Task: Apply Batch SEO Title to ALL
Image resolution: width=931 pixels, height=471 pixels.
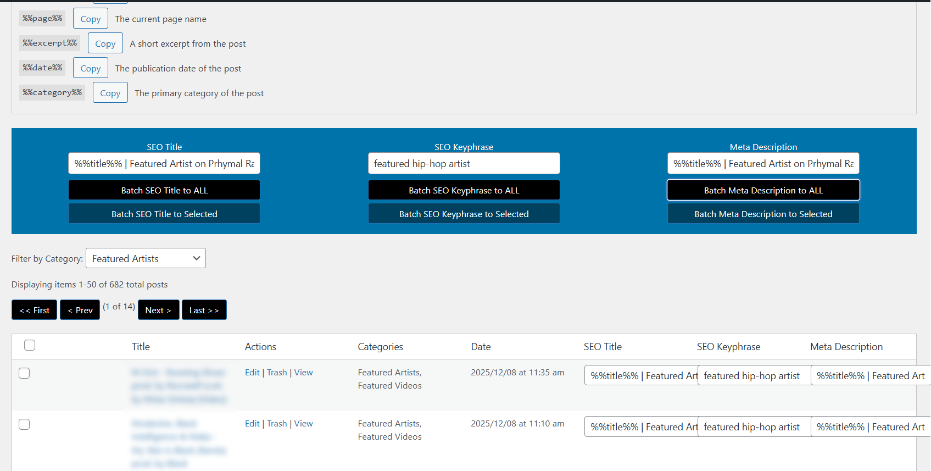Action: tap(164, 190)
